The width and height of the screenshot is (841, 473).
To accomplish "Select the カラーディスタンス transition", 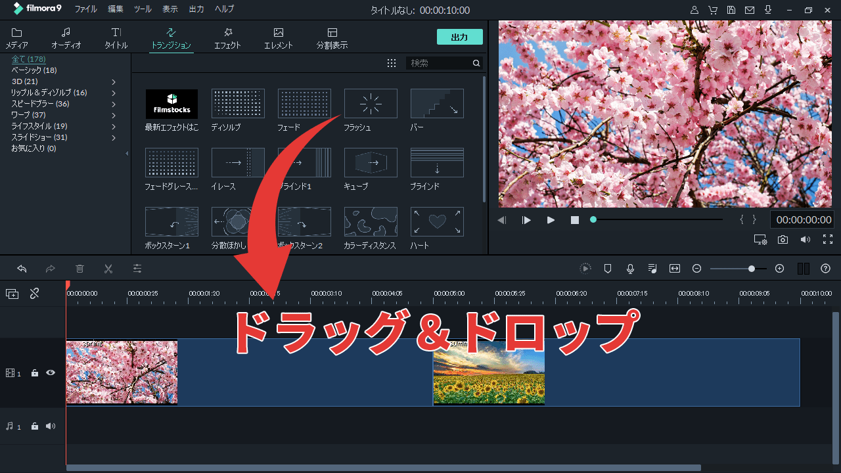I will (371, 222).
